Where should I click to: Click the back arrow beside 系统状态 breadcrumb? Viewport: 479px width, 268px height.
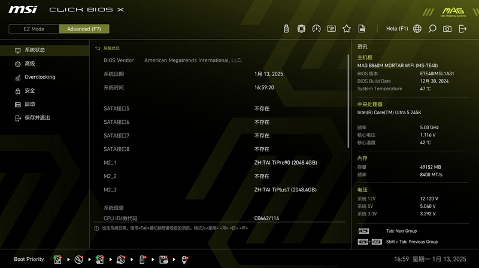[x=98, y=48]
